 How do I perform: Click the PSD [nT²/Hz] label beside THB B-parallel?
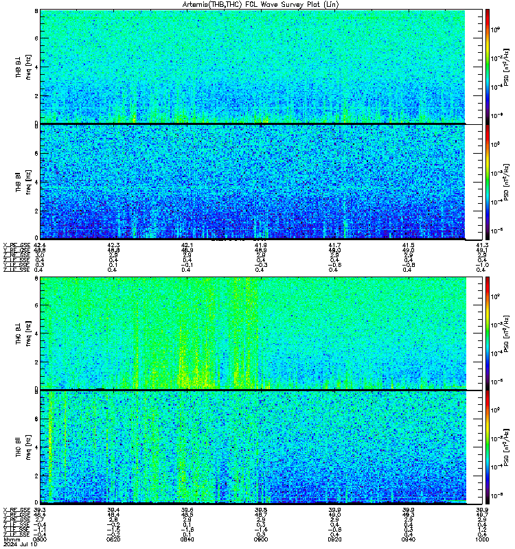(506, 182)
